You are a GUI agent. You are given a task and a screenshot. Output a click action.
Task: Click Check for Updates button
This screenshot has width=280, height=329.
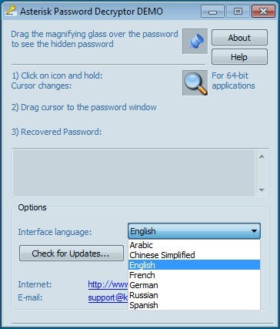click(x=72, y=253)
